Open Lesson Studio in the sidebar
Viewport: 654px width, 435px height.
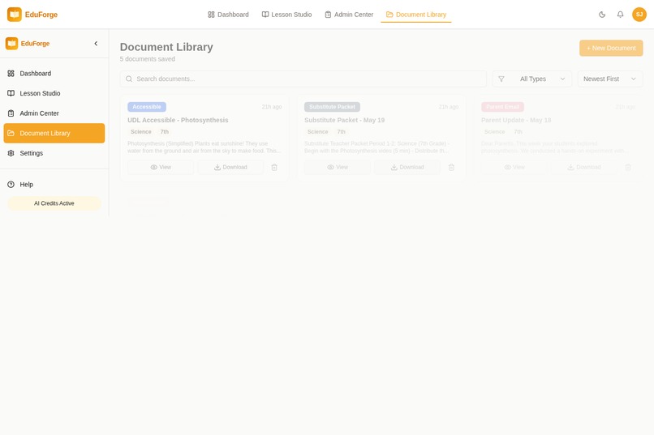point(54,93)
